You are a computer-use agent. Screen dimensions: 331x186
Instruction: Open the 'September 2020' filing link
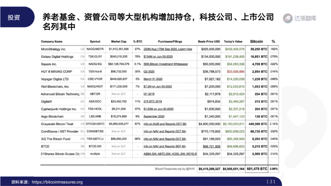pyautogui.click(x=154, y=116)
